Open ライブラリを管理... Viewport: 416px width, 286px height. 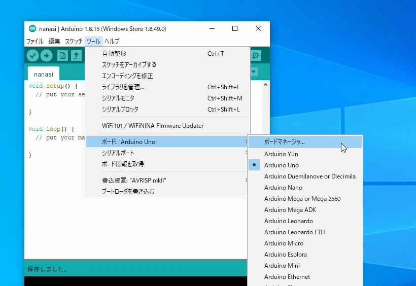168,87
